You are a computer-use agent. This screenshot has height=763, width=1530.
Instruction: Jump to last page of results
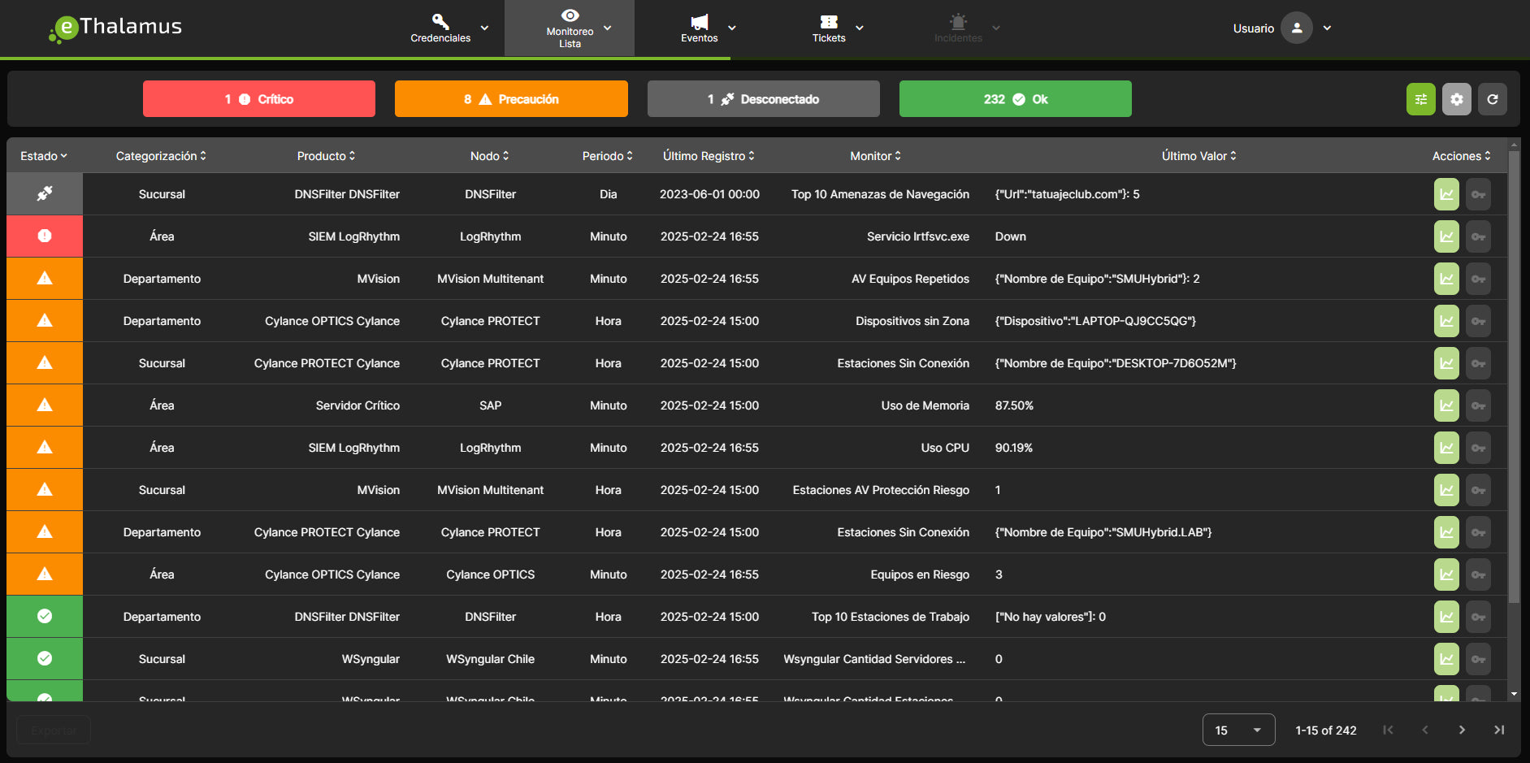coord(1498,730)
